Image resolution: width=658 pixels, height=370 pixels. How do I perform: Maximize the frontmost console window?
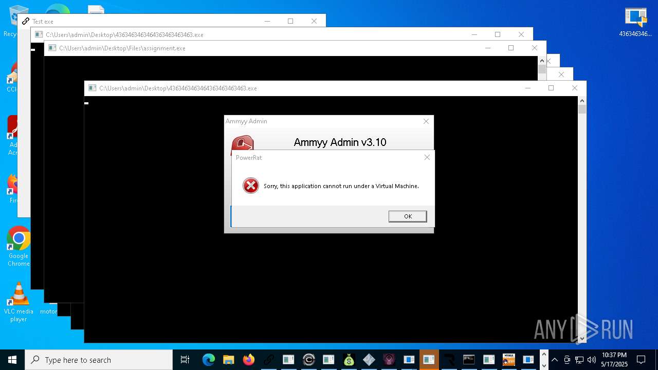click(551, 88)
